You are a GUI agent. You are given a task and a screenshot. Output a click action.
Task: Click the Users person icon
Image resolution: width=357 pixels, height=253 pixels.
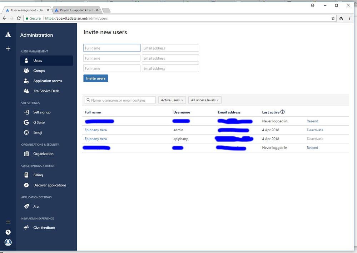tap(26, 60)
